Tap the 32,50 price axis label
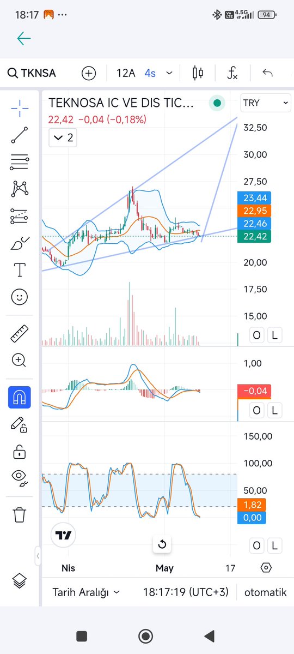 pos(255,128)
